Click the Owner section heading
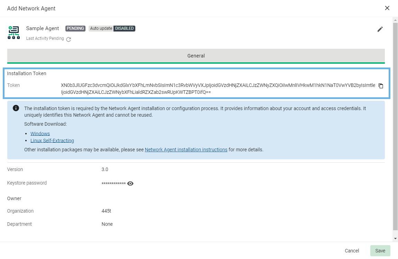This screenshot has height=259, width=398. [x=14, y=198]
